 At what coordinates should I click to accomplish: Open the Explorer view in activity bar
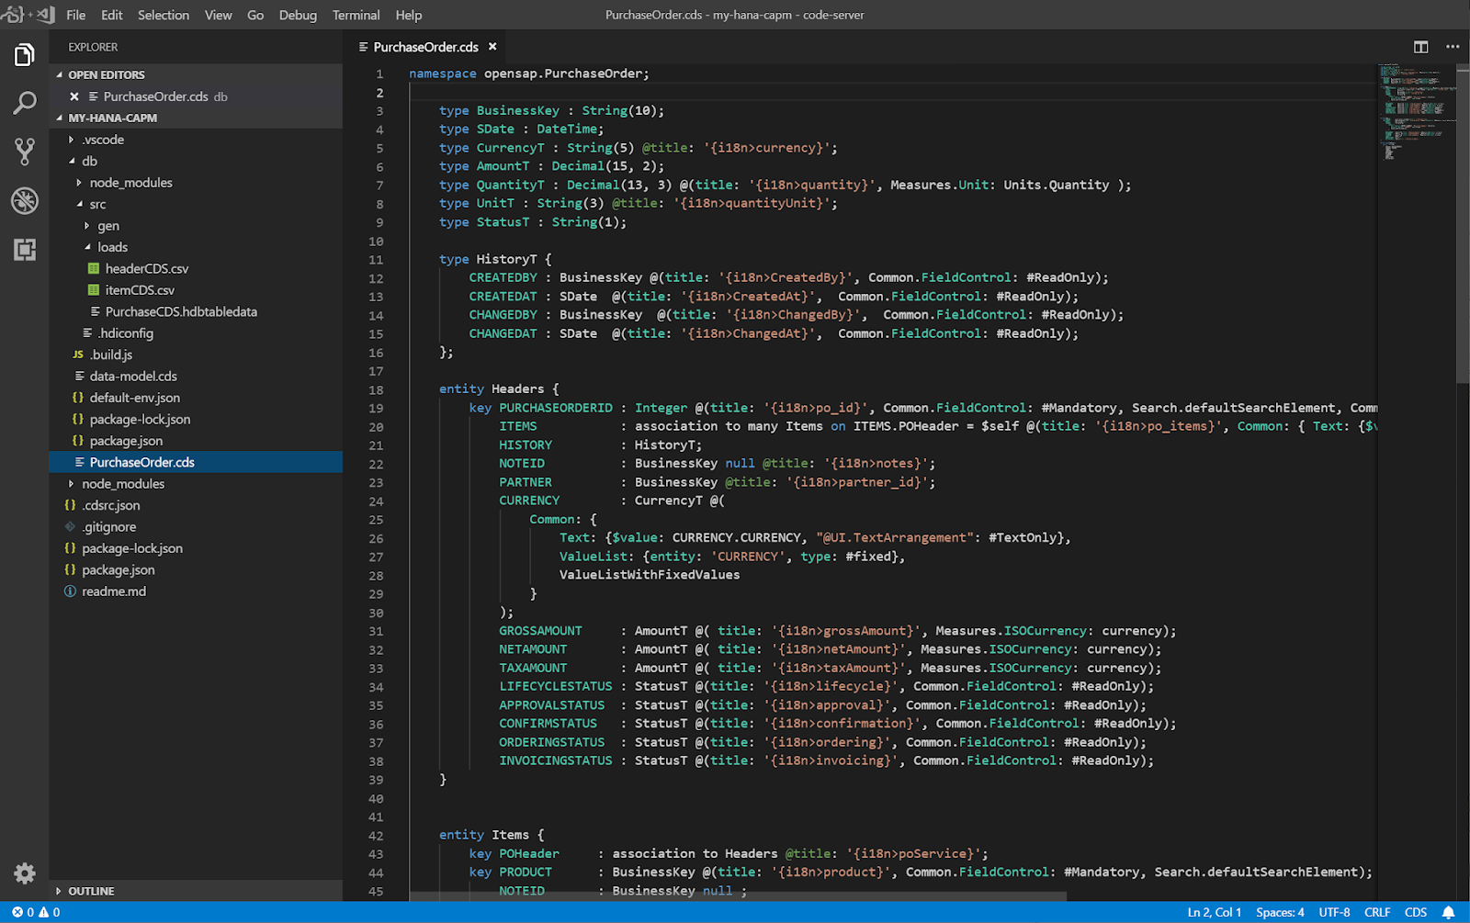(25, 55)
